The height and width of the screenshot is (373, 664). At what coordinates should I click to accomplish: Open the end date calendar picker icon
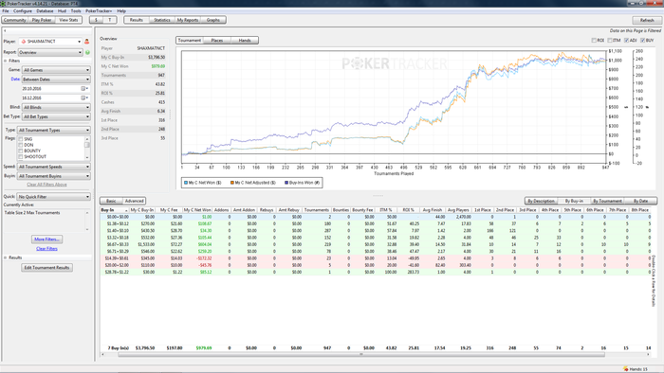83,98
